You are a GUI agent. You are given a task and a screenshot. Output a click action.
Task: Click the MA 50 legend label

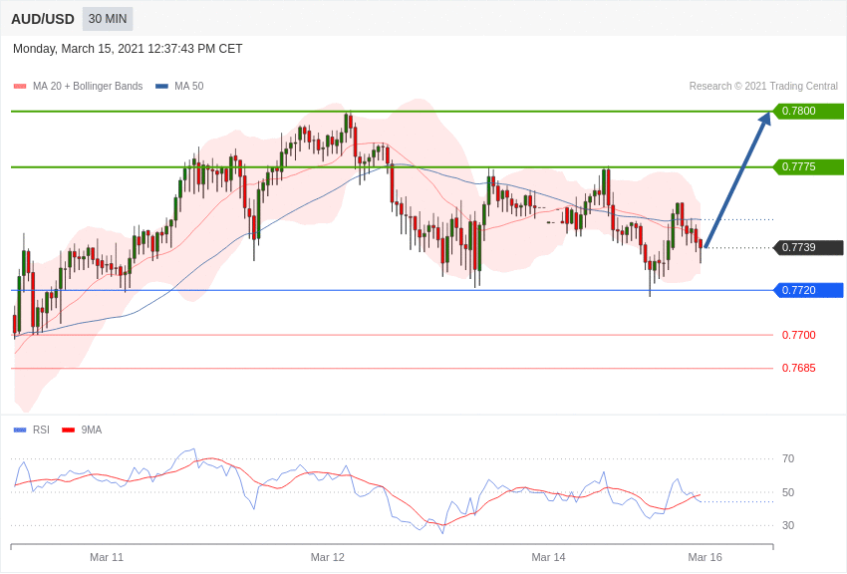(189, 87)
